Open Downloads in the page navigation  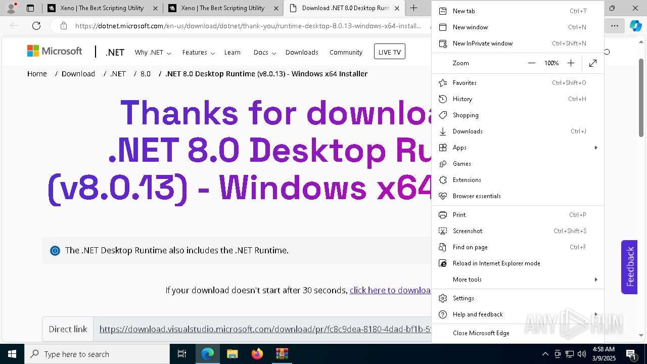click(x=302, y=52)
